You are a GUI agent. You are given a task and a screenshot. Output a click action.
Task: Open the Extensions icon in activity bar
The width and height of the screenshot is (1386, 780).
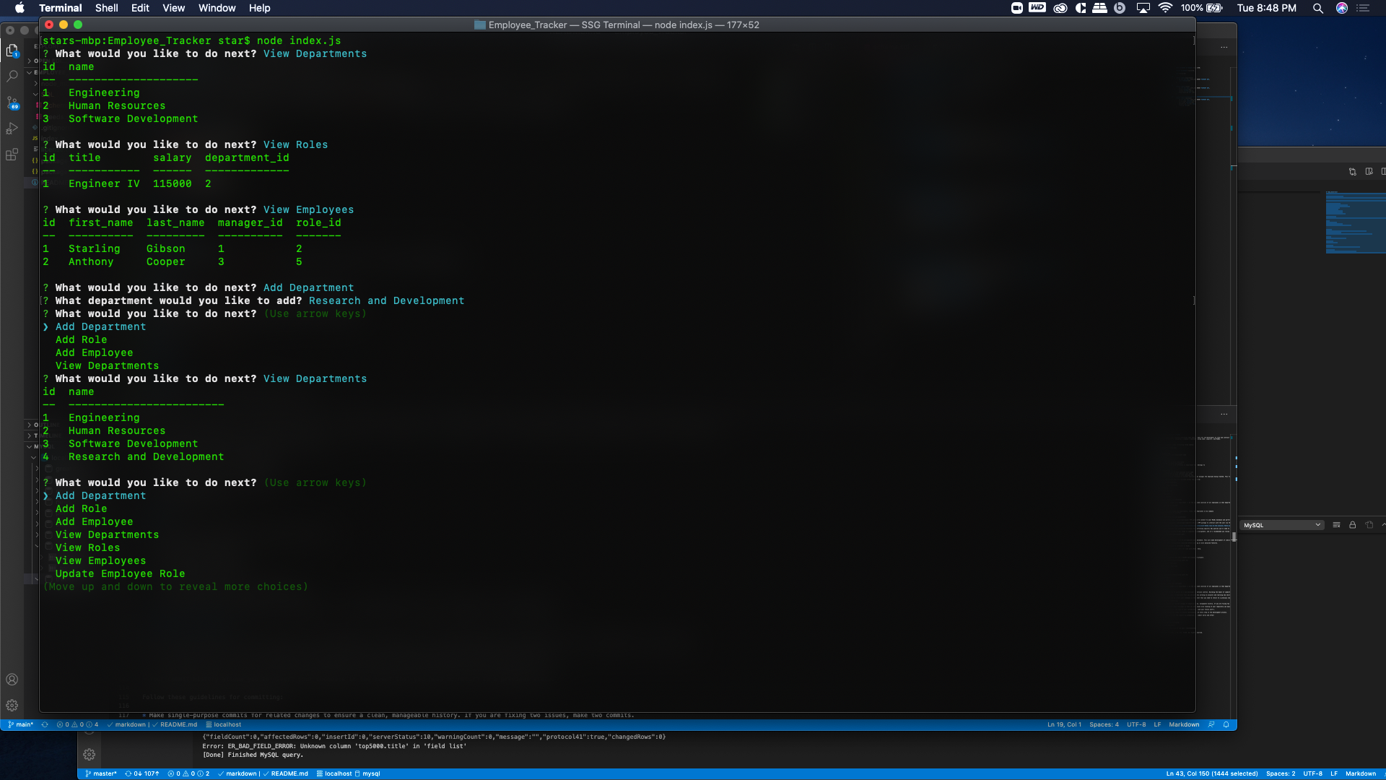12,155
